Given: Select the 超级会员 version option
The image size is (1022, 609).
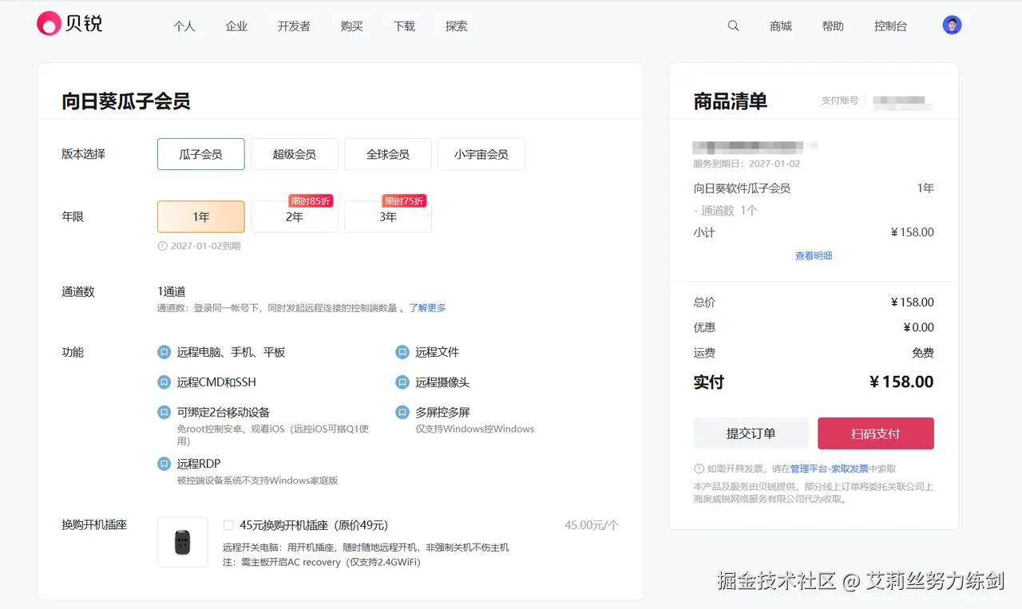Looking at the screenshot, I should [295, 154].
